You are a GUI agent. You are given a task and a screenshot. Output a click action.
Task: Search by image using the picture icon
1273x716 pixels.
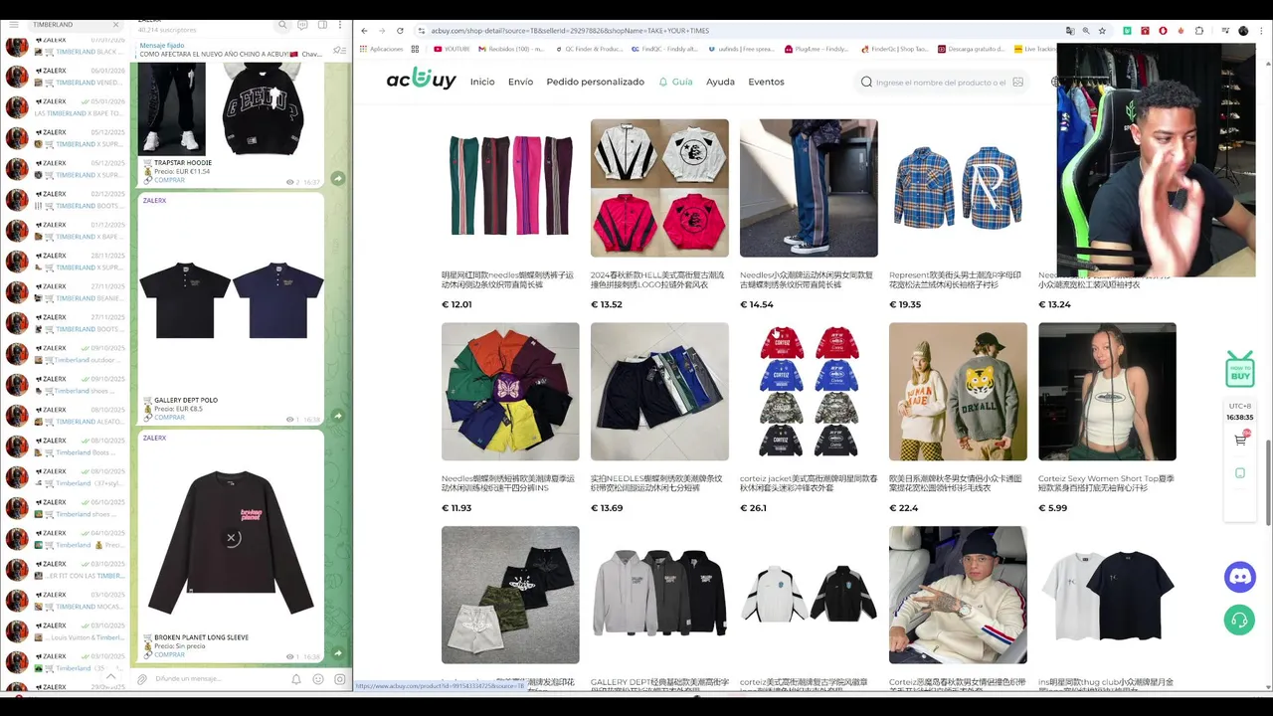click(1017, 83)
